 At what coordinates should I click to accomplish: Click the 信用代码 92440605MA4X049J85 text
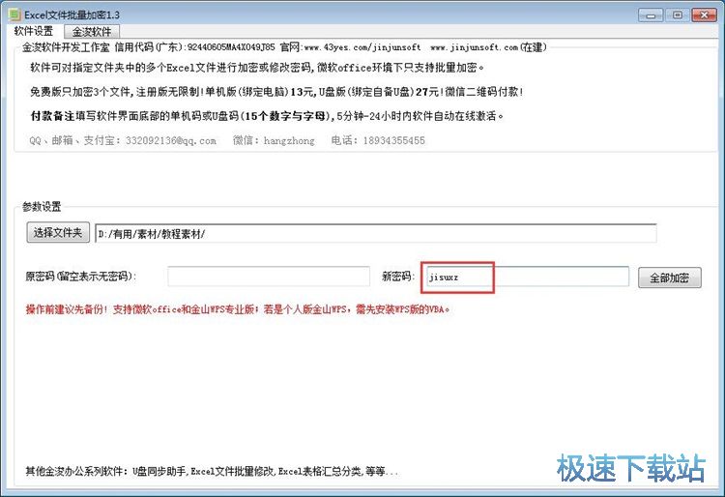pyautogui.click(x=194, y=47)
